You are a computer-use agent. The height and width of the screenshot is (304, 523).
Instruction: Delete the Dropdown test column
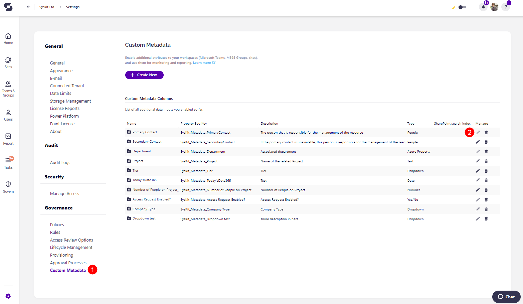click(x=486, y=218)
